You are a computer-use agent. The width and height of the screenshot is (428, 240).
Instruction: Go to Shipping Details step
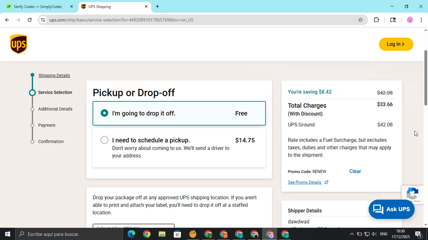54,75
